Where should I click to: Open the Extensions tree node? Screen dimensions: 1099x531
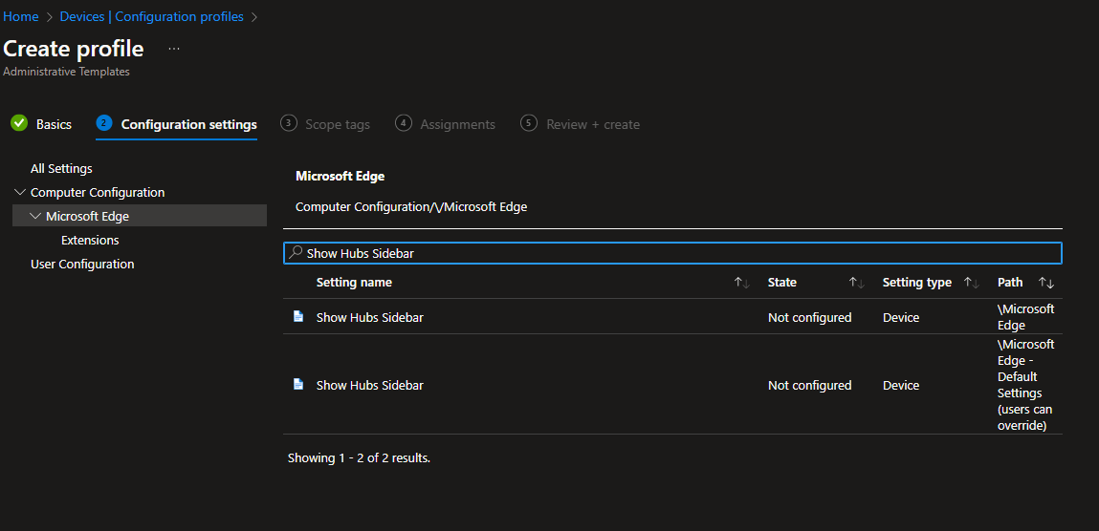click(91, 240)
